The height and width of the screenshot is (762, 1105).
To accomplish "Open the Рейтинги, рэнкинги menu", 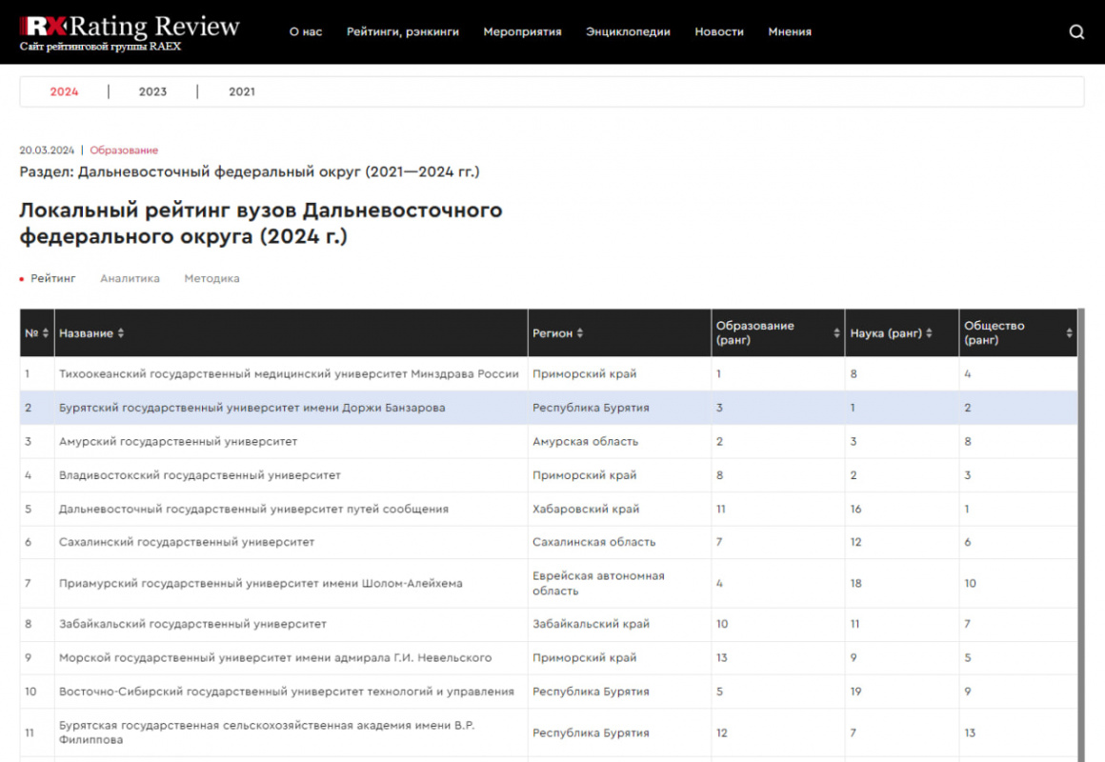I will (402, 32).
